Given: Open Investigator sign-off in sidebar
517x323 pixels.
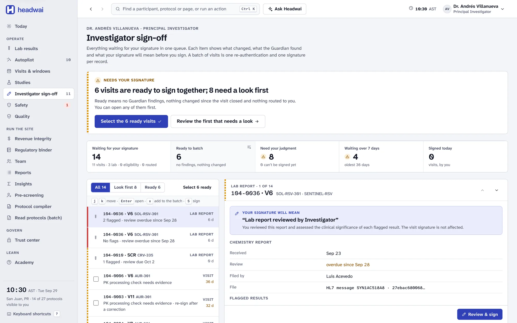Looking at the screenshot, I should (39, 94).
